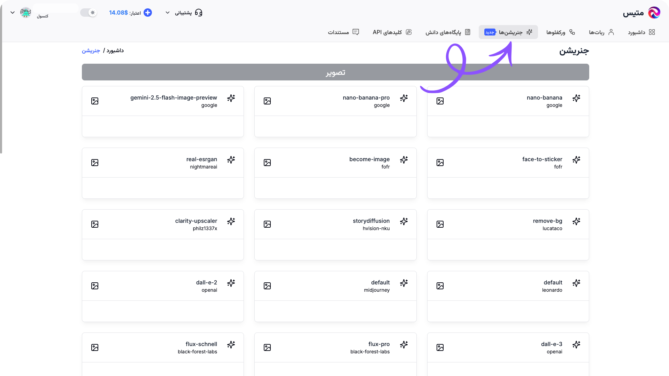Click the داشبورد breadcrumb link
Viewport: 669px width, 376px height.
pos(115,50)
